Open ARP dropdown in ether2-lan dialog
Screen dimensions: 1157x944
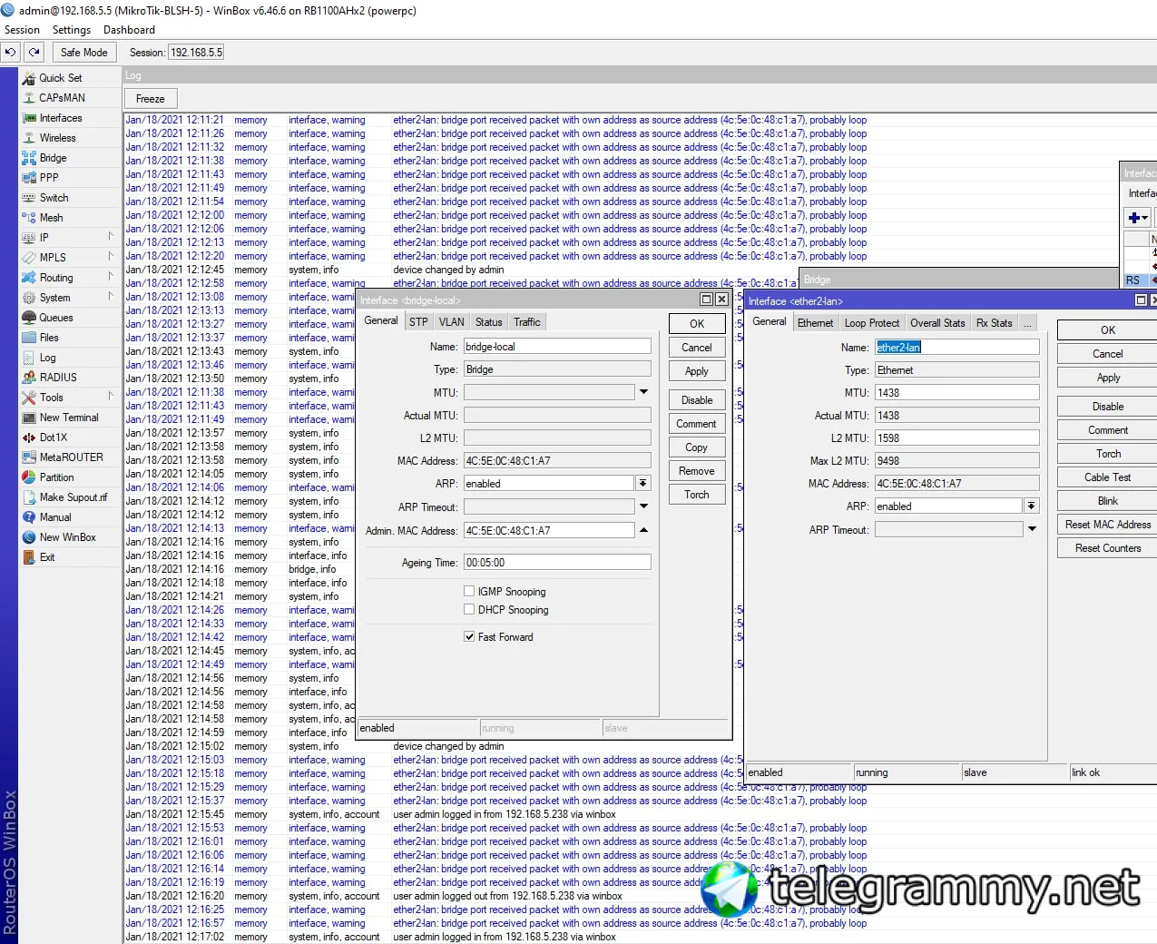(x=1032, y=506)
